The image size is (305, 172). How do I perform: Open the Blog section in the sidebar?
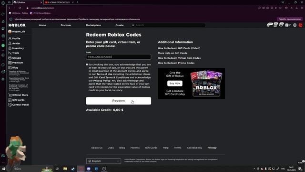[13, 67]
